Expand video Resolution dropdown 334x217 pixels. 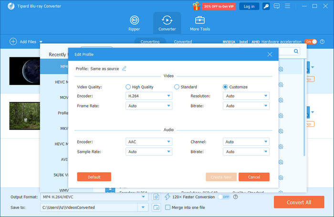(x=246, y=96)
